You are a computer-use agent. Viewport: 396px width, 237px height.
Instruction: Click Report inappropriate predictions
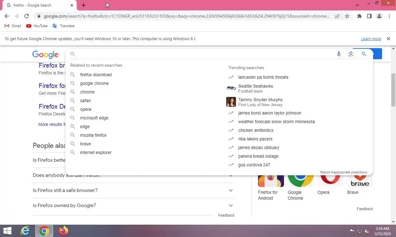click(x=343, y=172)
